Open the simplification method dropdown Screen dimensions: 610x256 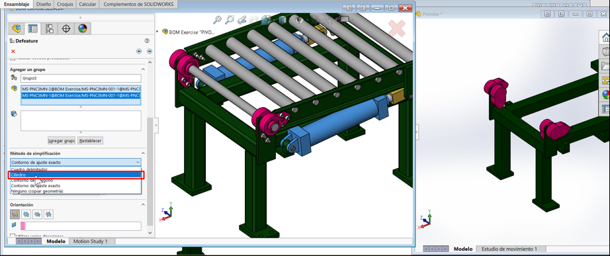tap(75, 162)
